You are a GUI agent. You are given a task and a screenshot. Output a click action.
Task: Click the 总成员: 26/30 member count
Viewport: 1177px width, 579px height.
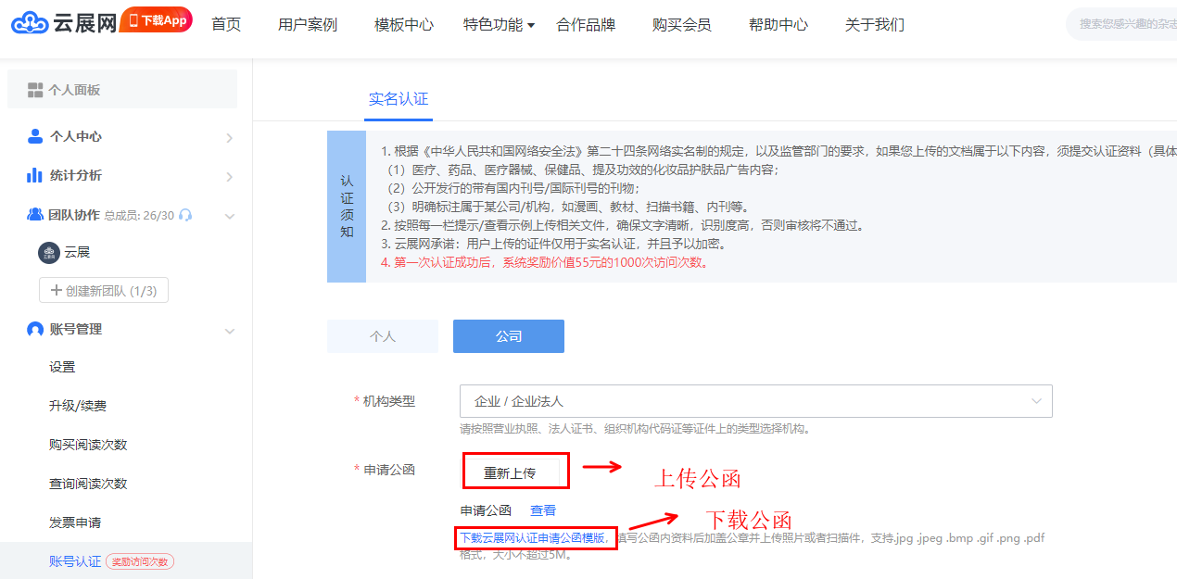point(139,215)
